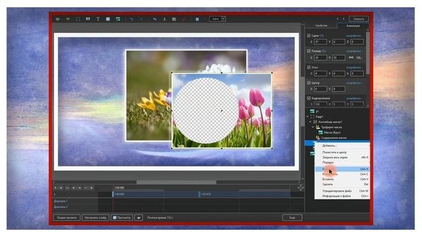Click the minus remove keyframe button in timeline

(x=86, y=188)
